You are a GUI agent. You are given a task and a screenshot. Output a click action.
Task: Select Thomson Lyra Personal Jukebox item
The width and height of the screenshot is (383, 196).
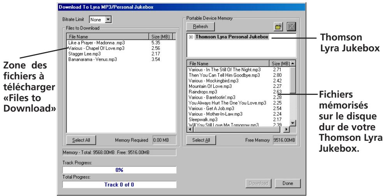point(232,37)
